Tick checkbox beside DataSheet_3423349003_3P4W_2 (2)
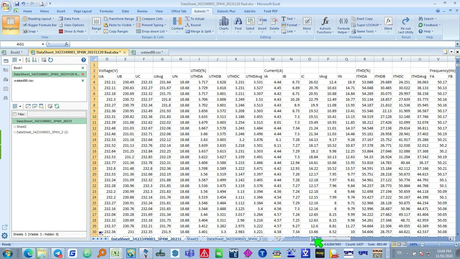This screenshot has width=460, height=259. 15,132
